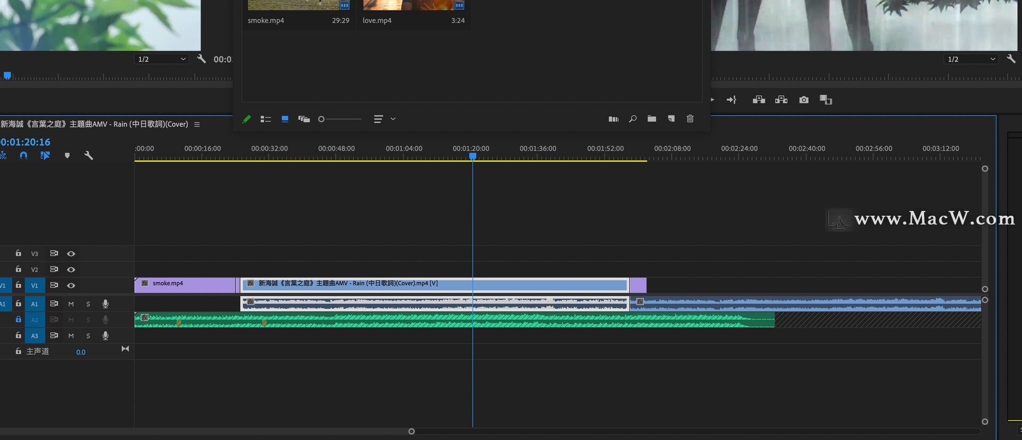The height and width of the screenshot is (440, 1022).
Task: Toggle lock on track V2
Action: (18, 269)
